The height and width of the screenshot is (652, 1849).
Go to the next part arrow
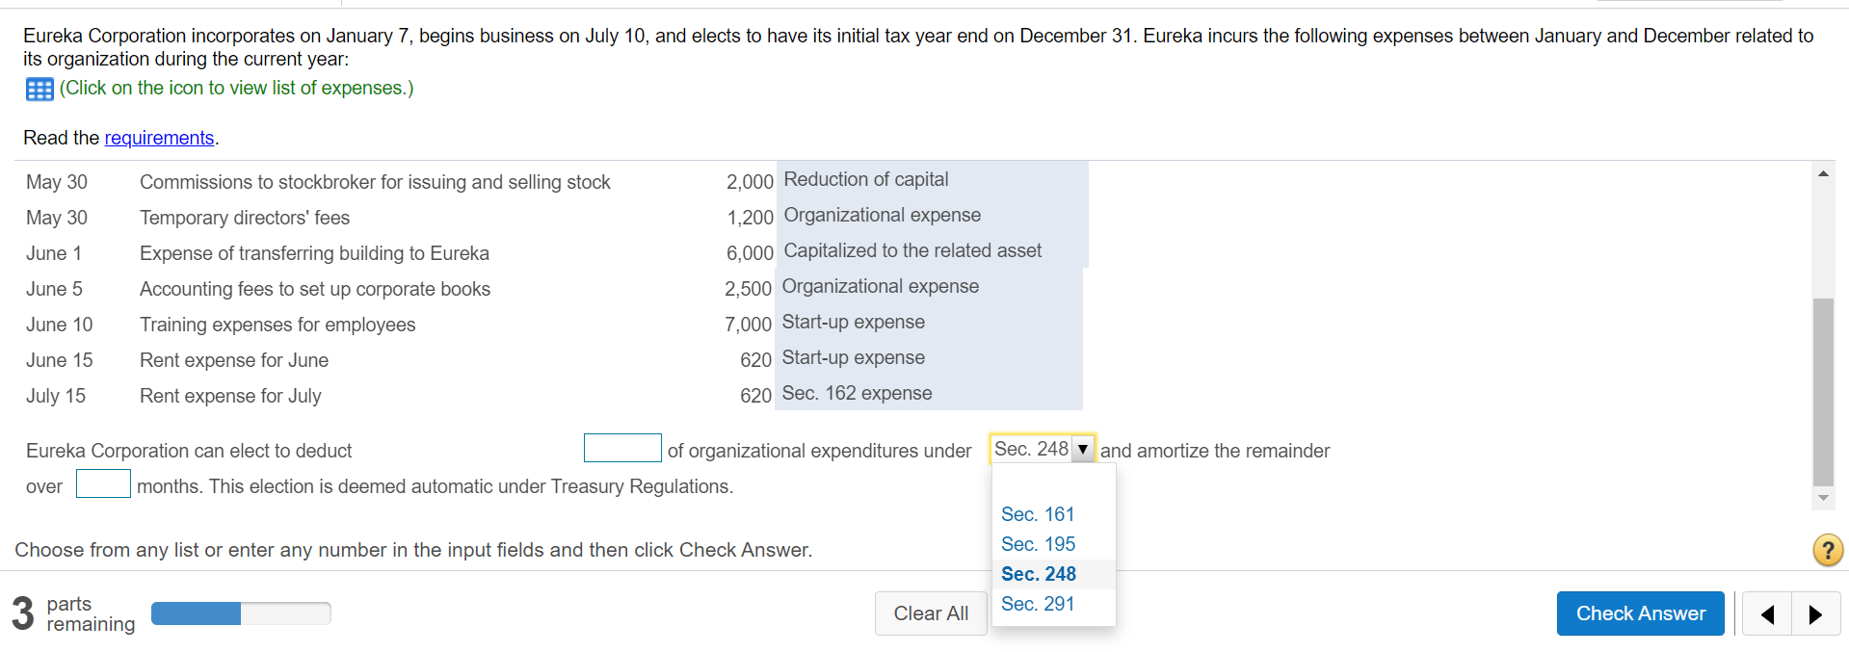[1815, 614]
